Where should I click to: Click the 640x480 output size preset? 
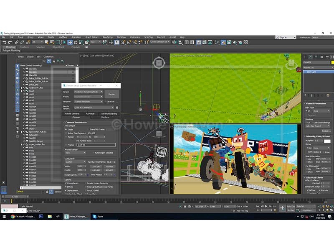[x=96, y=170]
